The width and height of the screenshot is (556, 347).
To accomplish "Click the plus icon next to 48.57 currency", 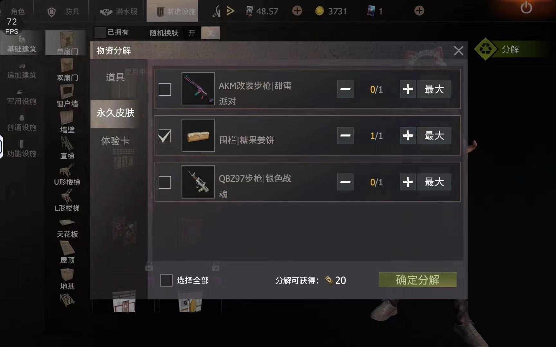I will (x=297, y=11).
